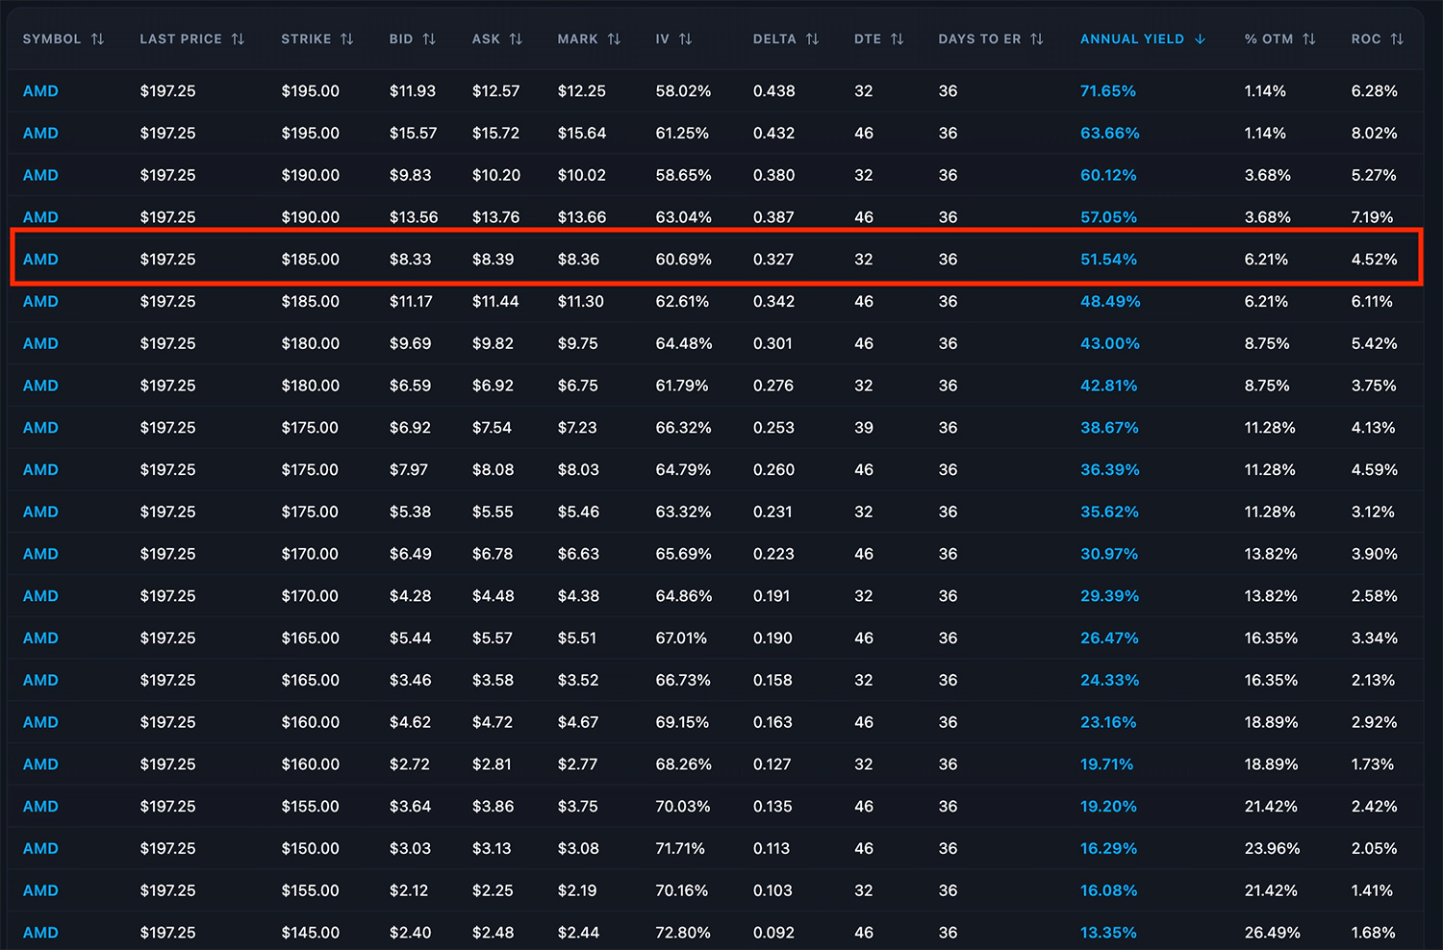Click sort arrows icon beside MARK header
The height and width of the screenshot is (950, 1443).
tap(614, 39)
